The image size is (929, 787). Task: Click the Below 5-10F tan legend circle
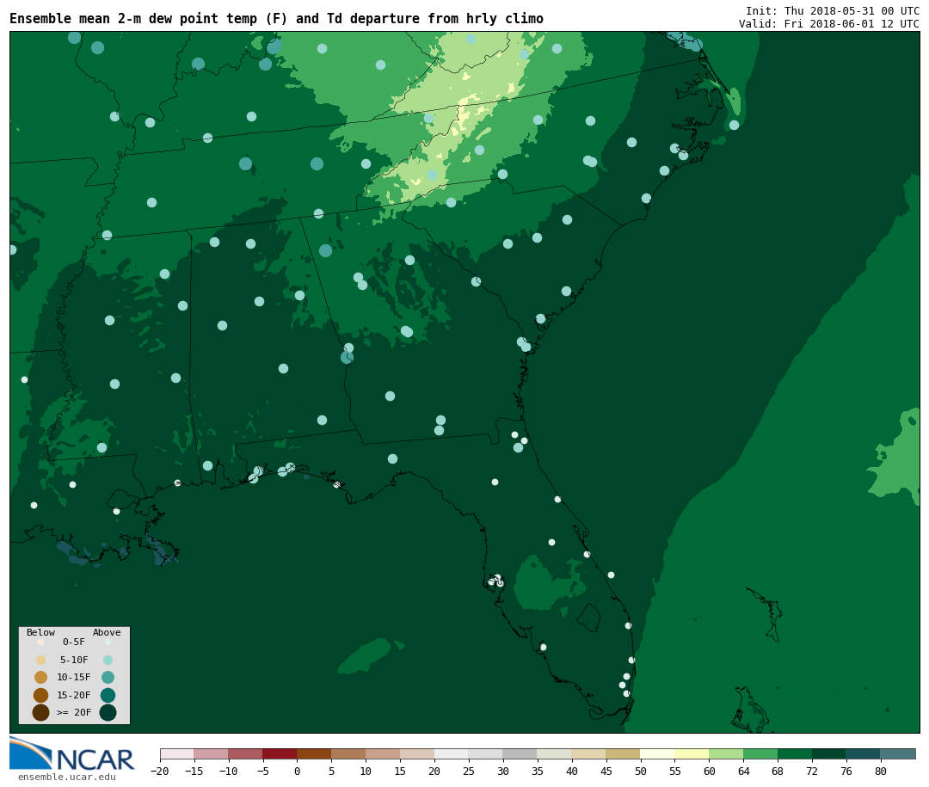click(x=41, y=660)
